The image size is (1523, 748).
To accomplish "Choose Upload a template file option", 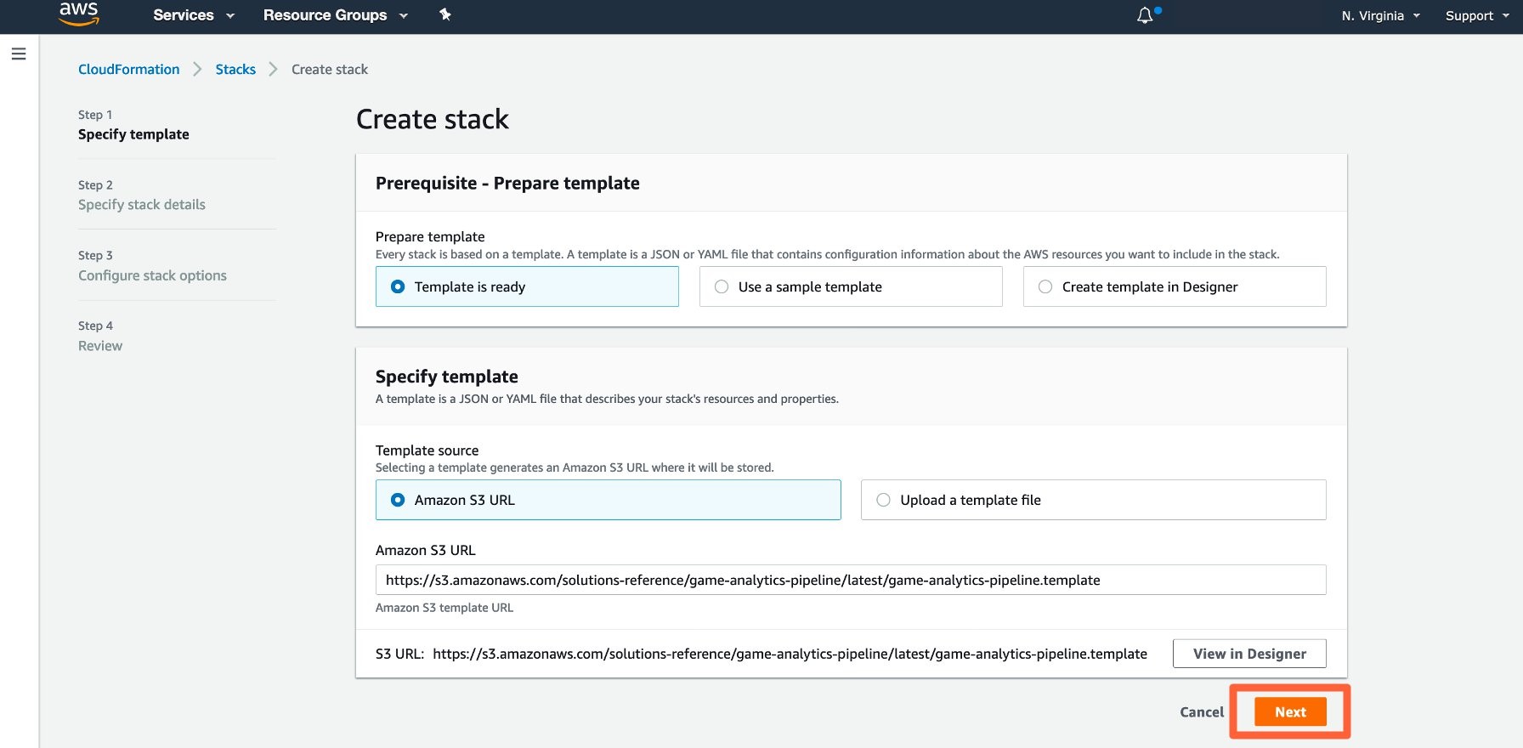I will (1094, 500).
